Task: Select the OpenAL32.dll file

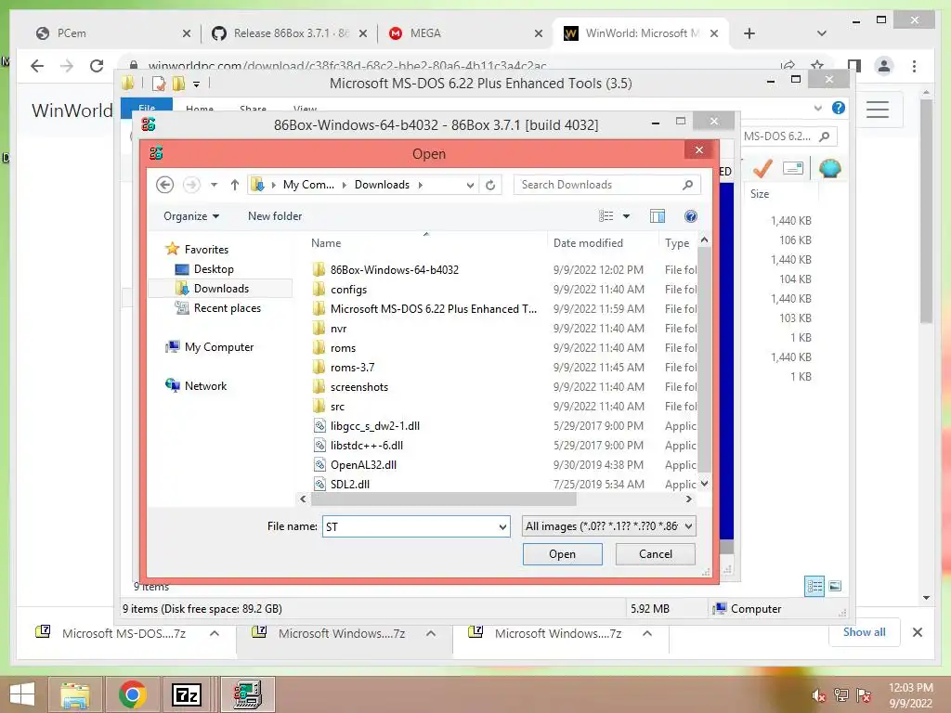Action: click(363, 465)
